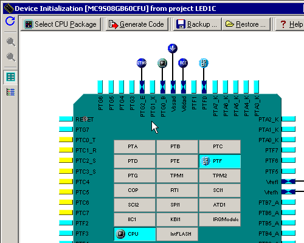
Task: Click the PTB7_A pin on right side
Action: (x=289, y=202)
